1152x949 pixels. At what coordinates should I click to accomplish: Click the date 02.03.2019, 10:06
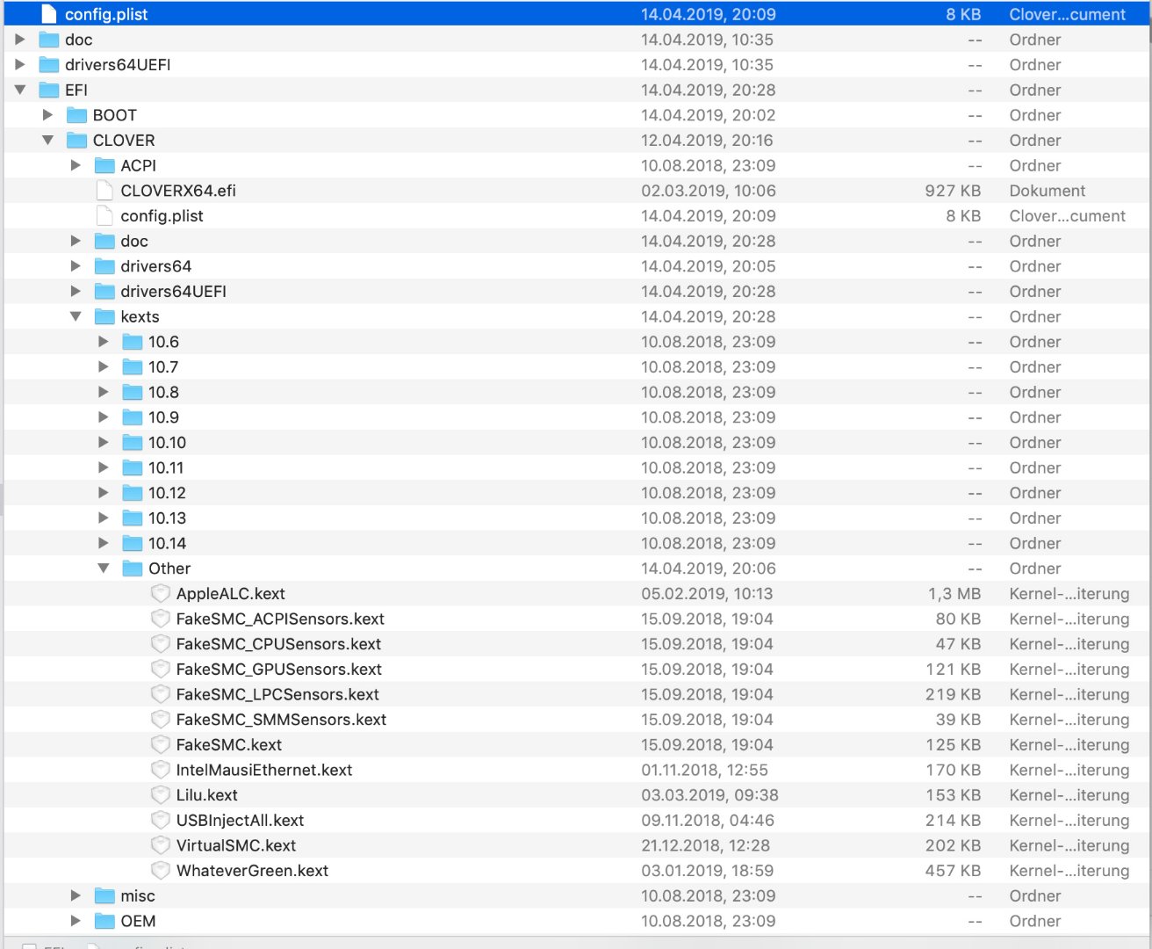[709, 191]
